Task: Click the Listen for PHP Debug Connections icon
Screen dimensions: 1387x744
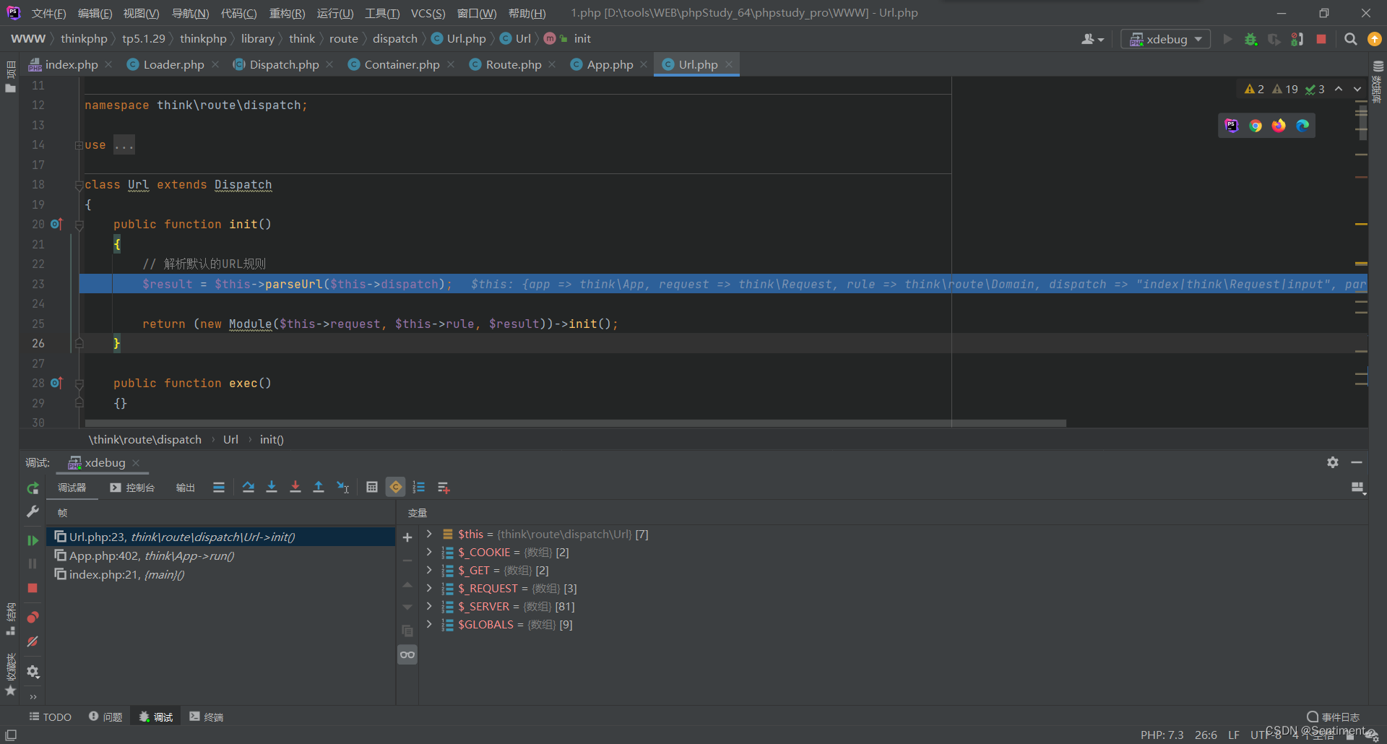Action: pyautogui.click(x=1297, y=39)
